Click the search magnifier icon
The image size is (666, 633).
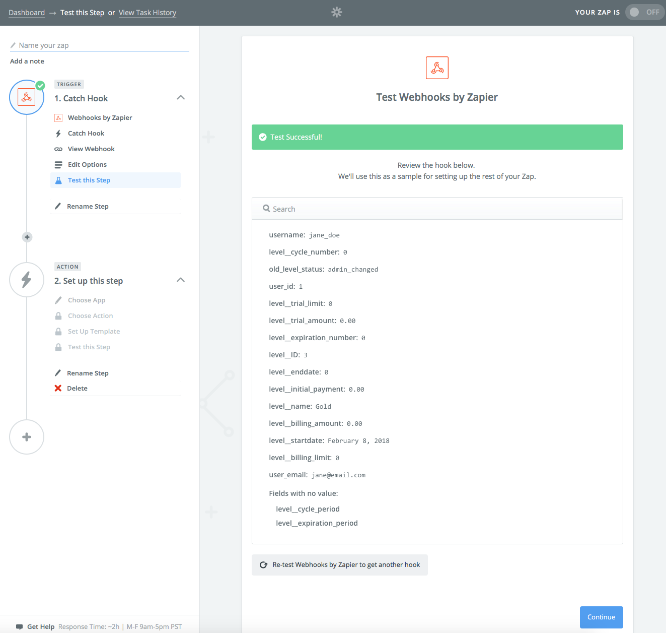point(266,209)
